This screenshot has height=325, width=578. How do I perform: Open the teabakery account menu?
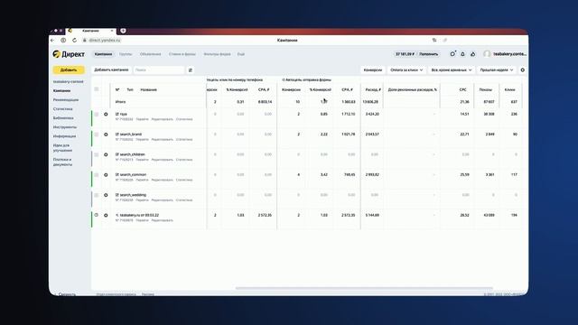(x=509, y=54)
